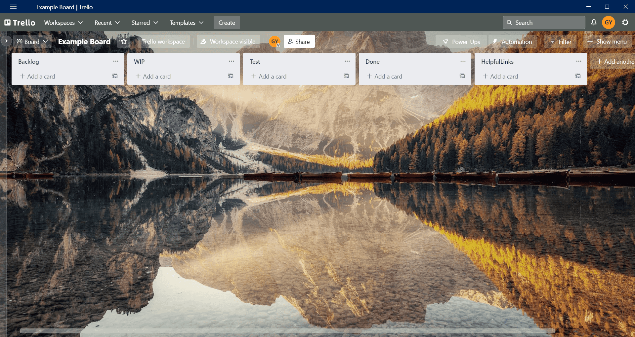Expand the Templates dropdown
The image size is (635, 337).
[x=186, y=22]
